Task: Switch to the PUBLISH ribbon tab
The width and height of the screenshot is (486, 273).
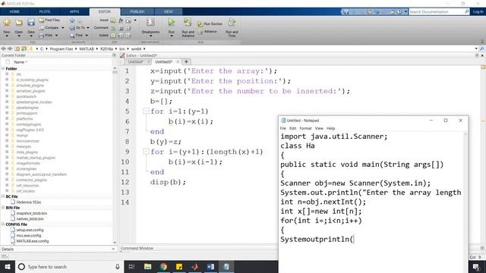Action: point(137,12)
